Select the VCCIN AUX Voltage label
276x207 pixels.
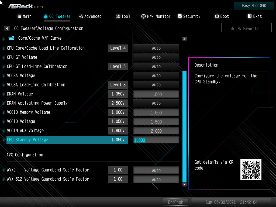click(25, 130)
